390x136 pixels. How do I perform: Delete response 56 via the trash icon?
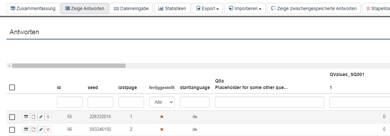coord(48,129)
